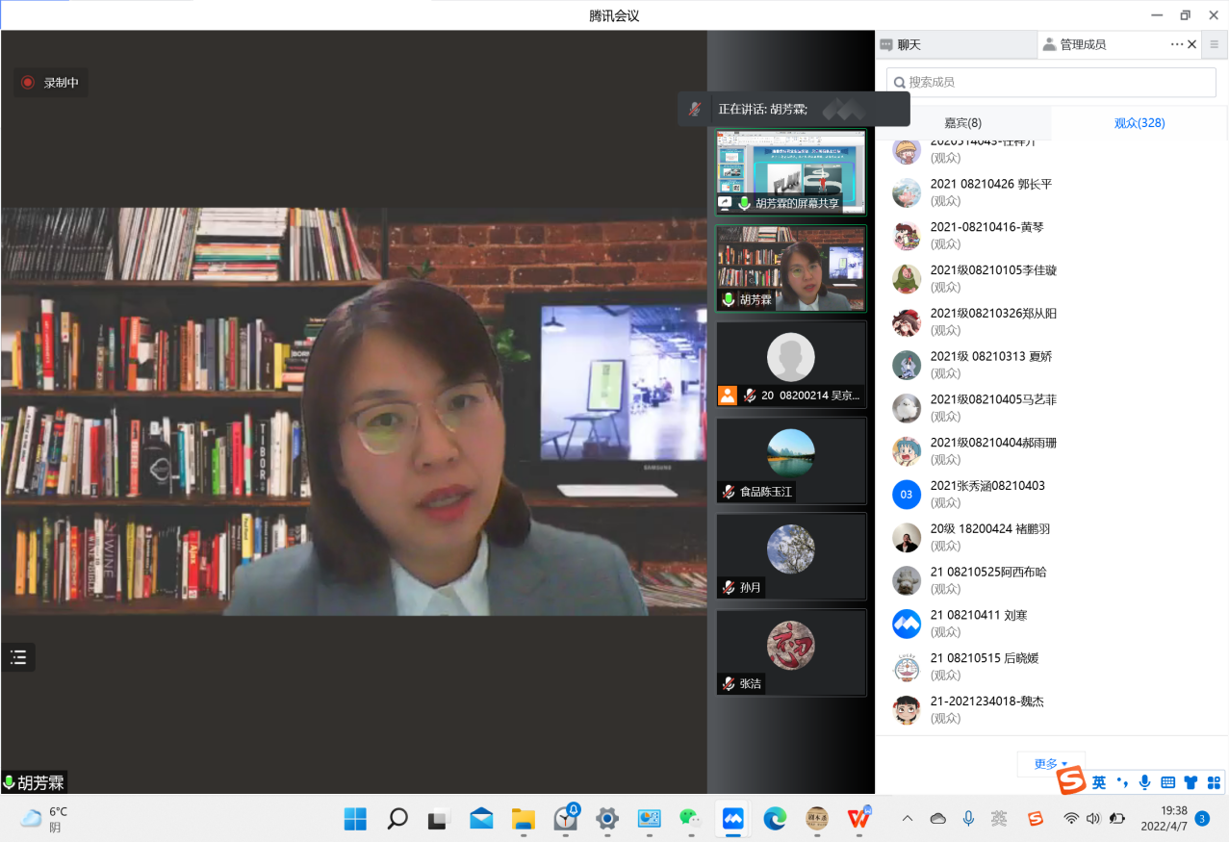Click the recording indicator 录制中
The image size is (1229, 842).
tap(51, 83)
